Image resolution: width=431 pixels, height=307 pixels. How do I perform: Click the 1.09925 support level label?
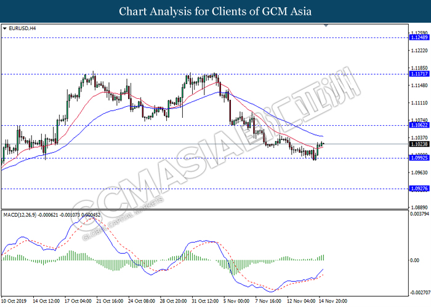point(419,158)
